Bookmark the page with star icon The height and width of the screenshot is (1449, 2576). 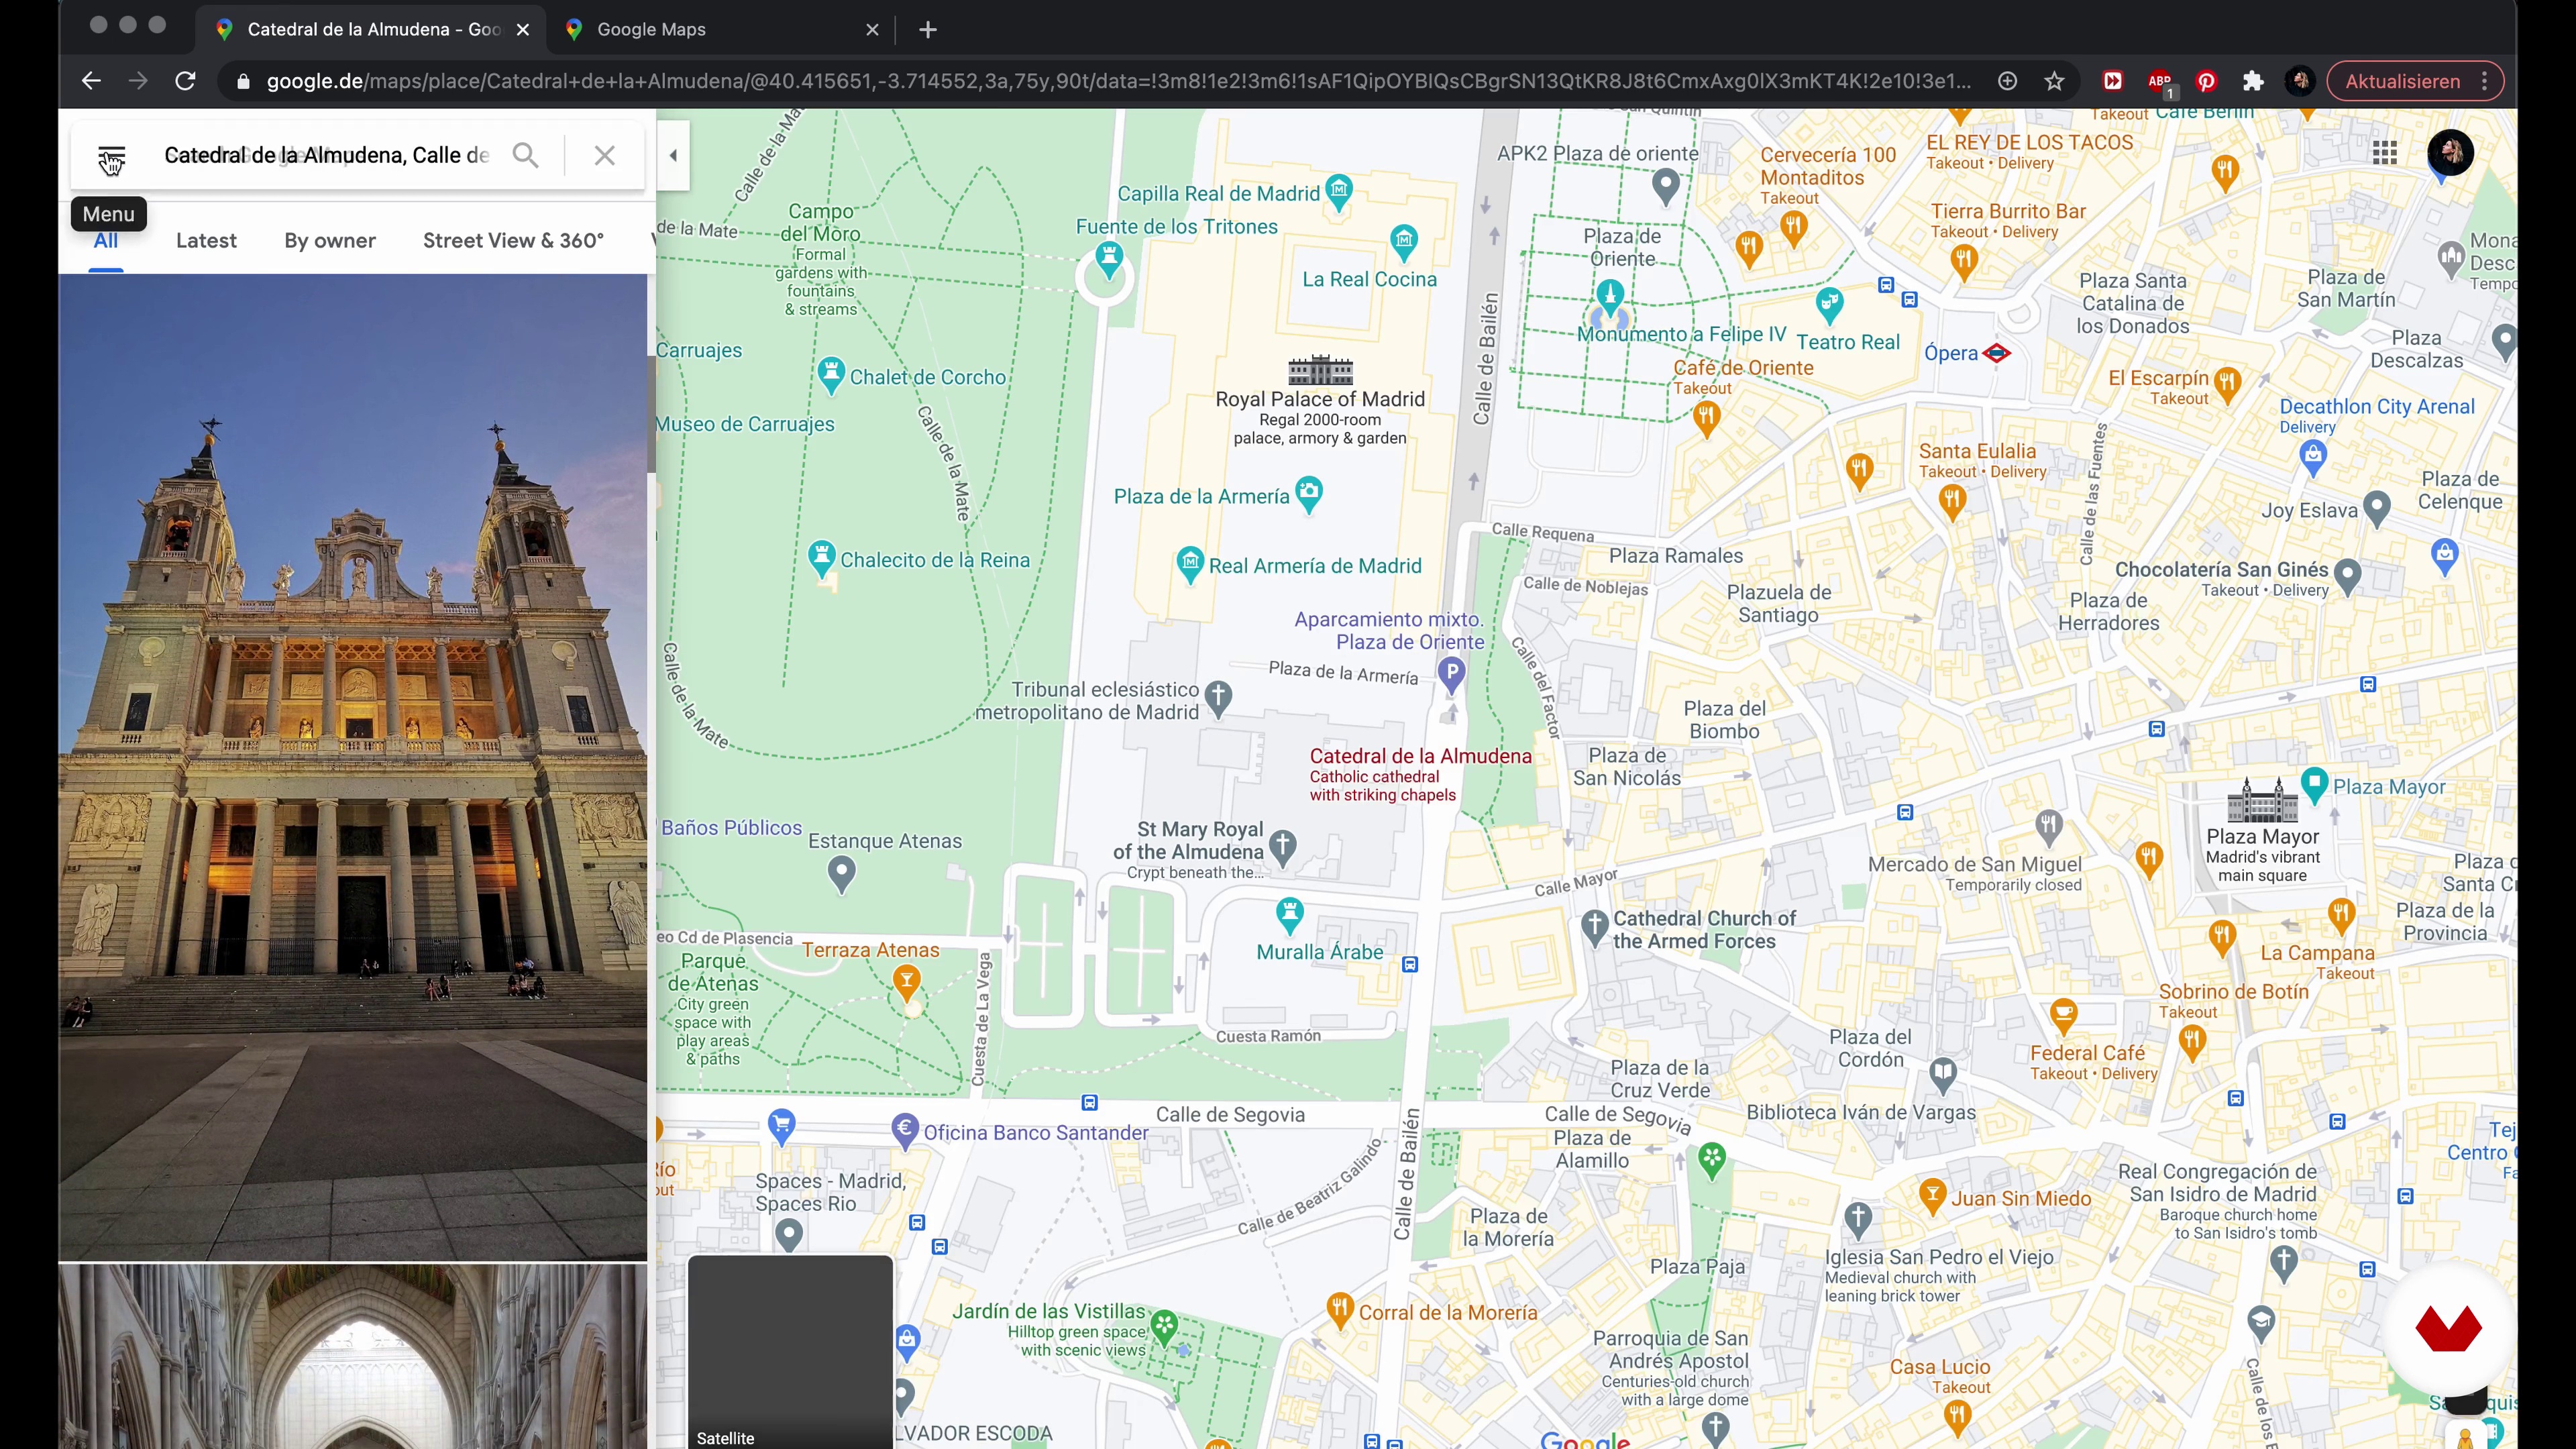pyautogui.click(x=2054, y=82)
